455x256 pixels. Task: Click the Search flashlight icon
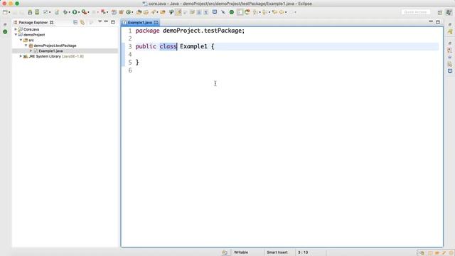pyautogui.click(x=154, y=12)
